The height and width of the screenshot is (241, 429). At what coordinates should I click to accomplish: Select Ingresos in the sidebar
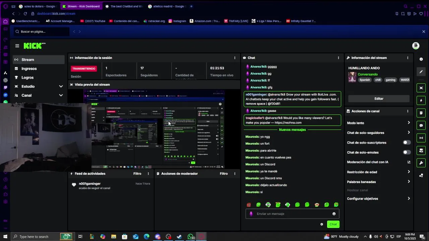coord(39,69)
